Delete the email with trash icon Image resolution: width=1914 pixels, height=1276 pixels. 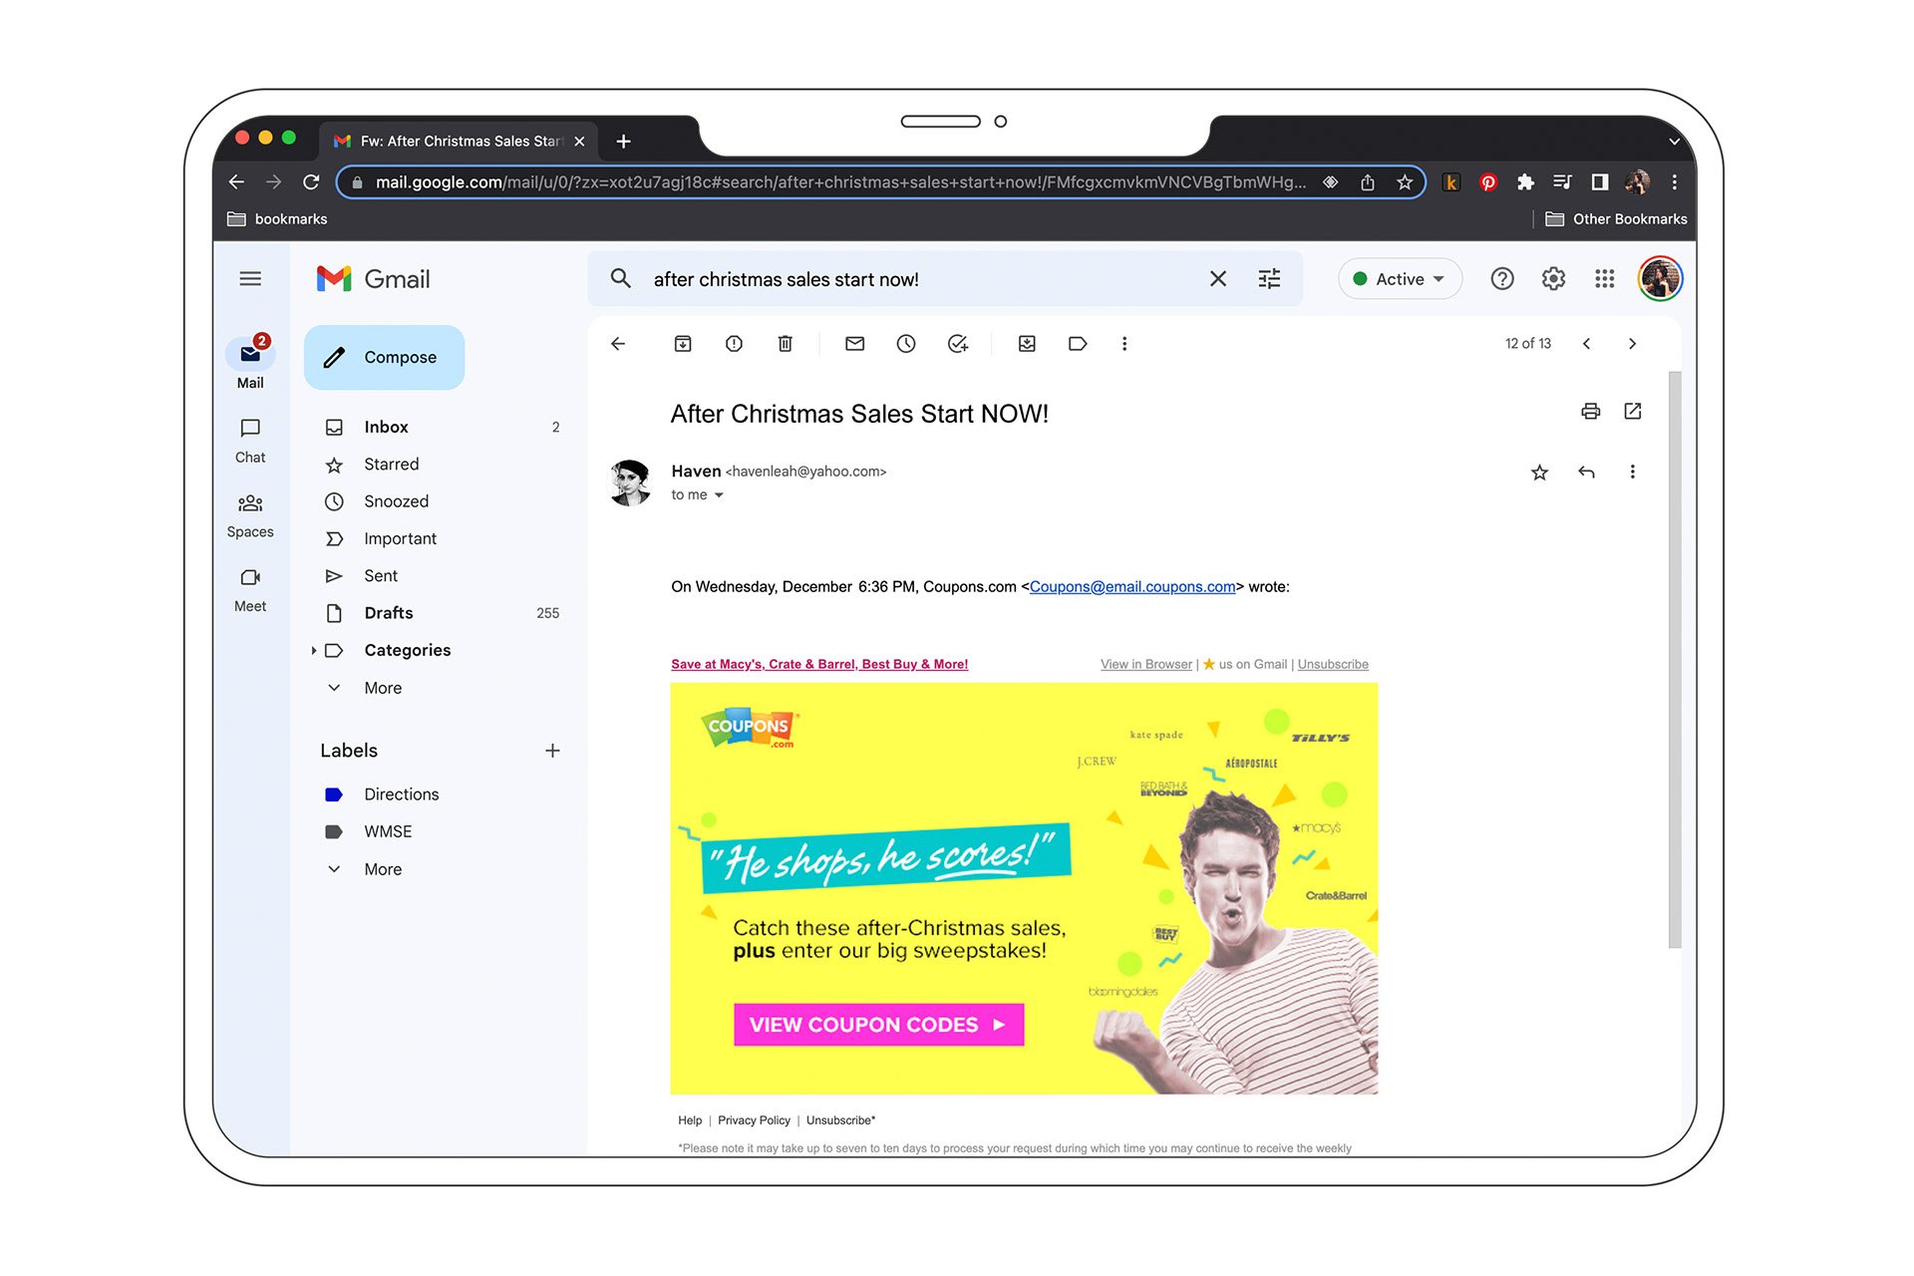point(786,344)
